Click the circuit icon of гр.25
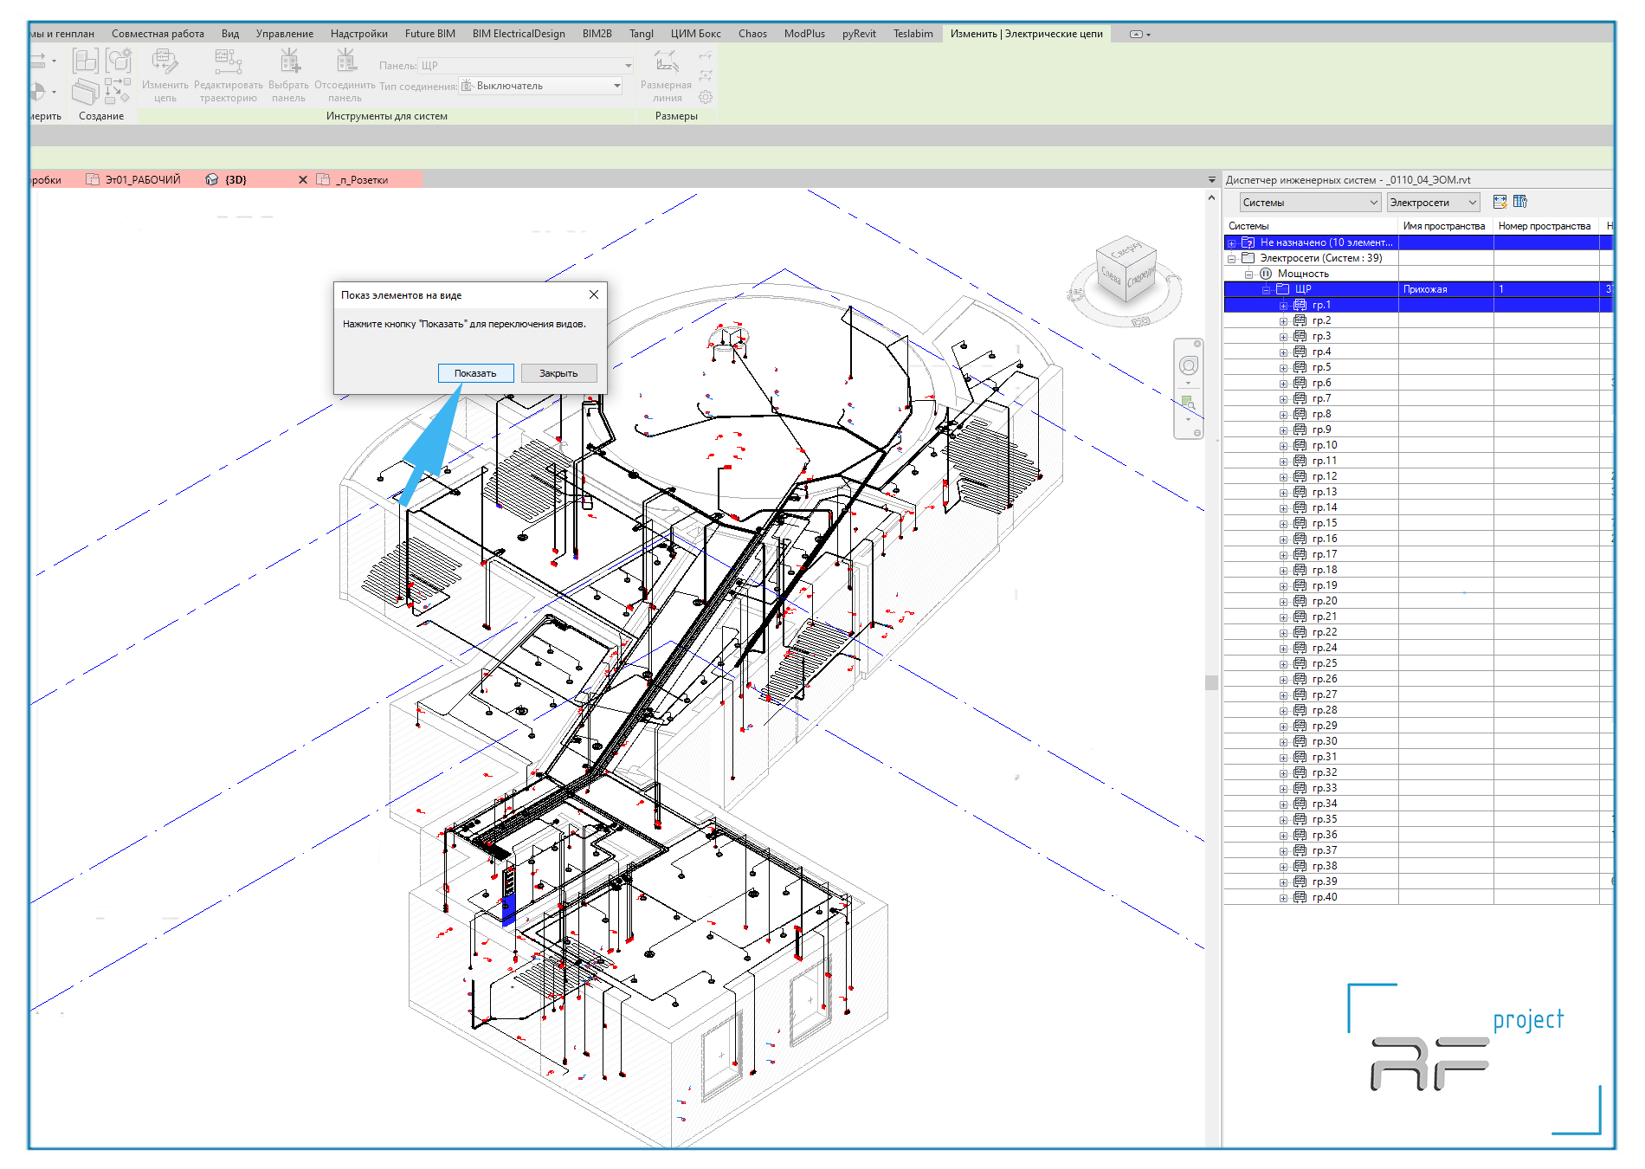 1300,663
